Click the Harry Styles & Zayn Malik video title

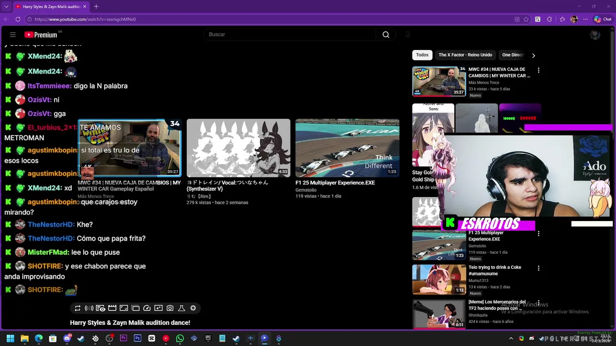pyautogui.click(x=130, y=323)
